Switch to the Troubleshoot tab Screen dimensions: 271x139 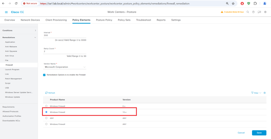point(144,20)
